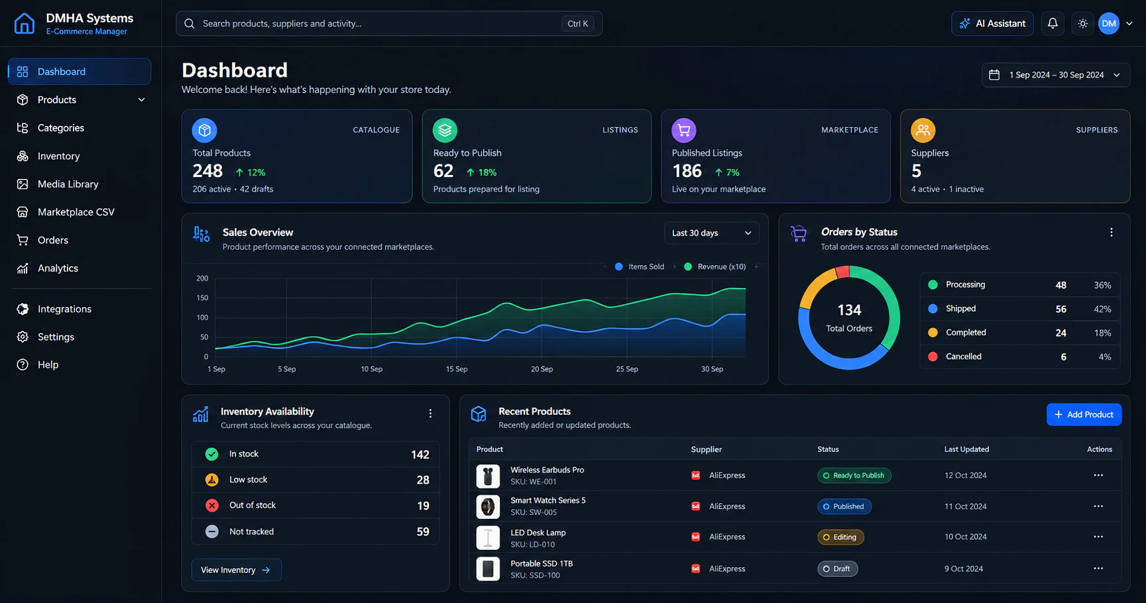1146x603 pixels.
Task: Open Inventory Availability options menu
Action: tap(430, 413)
